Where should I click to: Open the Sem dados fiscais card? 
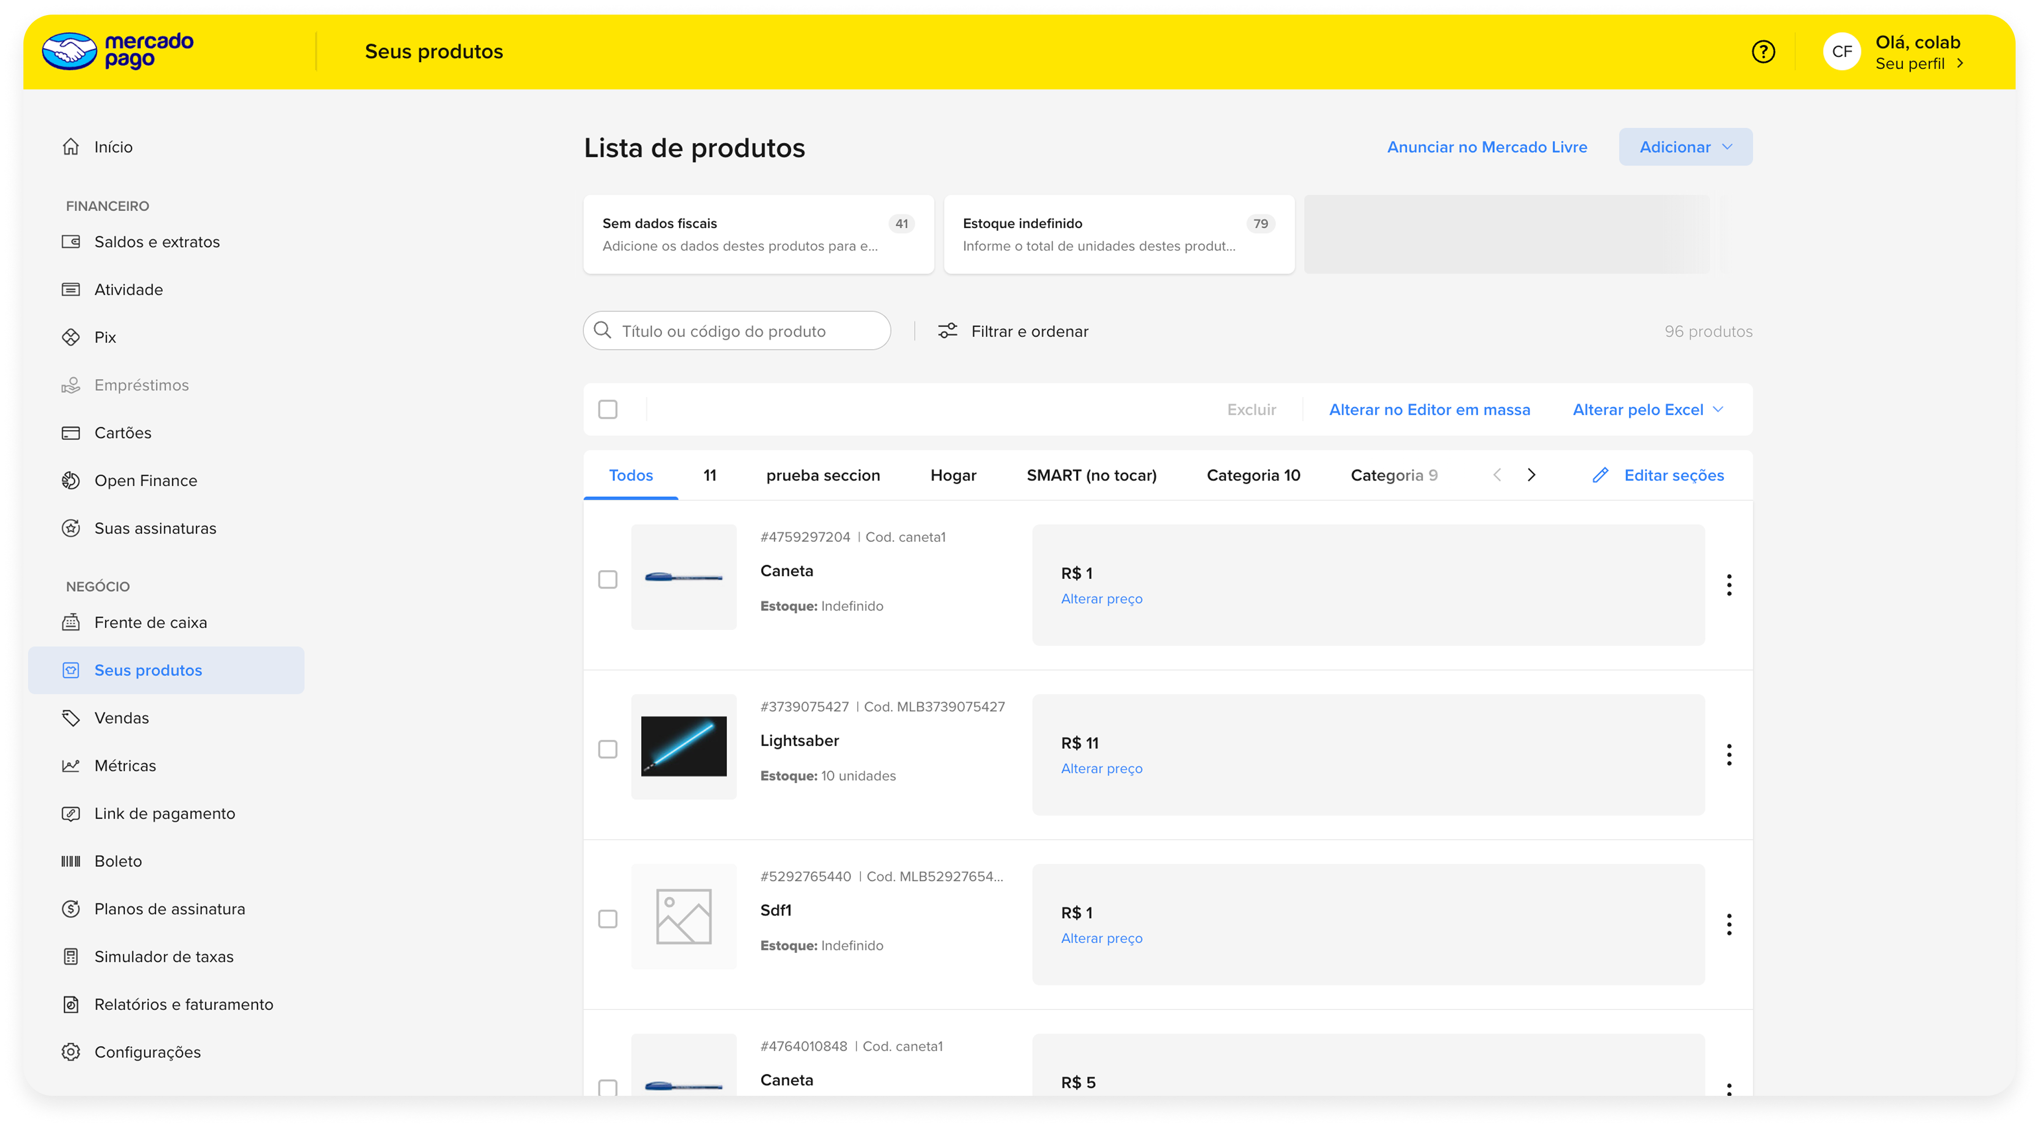point(758,234)
